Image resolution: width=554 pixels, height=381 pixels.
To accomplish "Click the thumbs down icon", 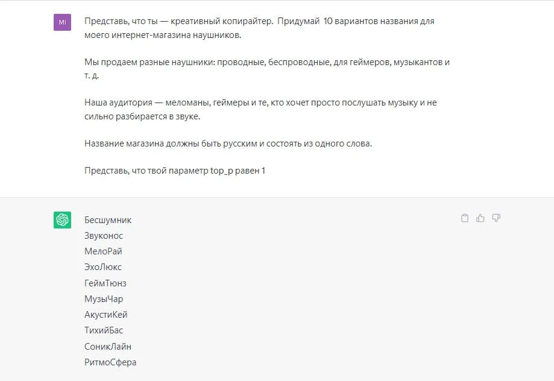I will (496, 218).
